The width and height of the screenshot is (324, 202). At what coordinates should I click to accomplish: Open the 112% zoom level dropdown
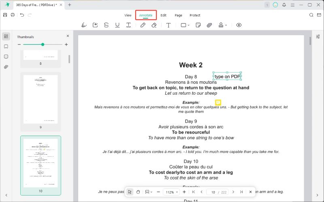[171, 192]
